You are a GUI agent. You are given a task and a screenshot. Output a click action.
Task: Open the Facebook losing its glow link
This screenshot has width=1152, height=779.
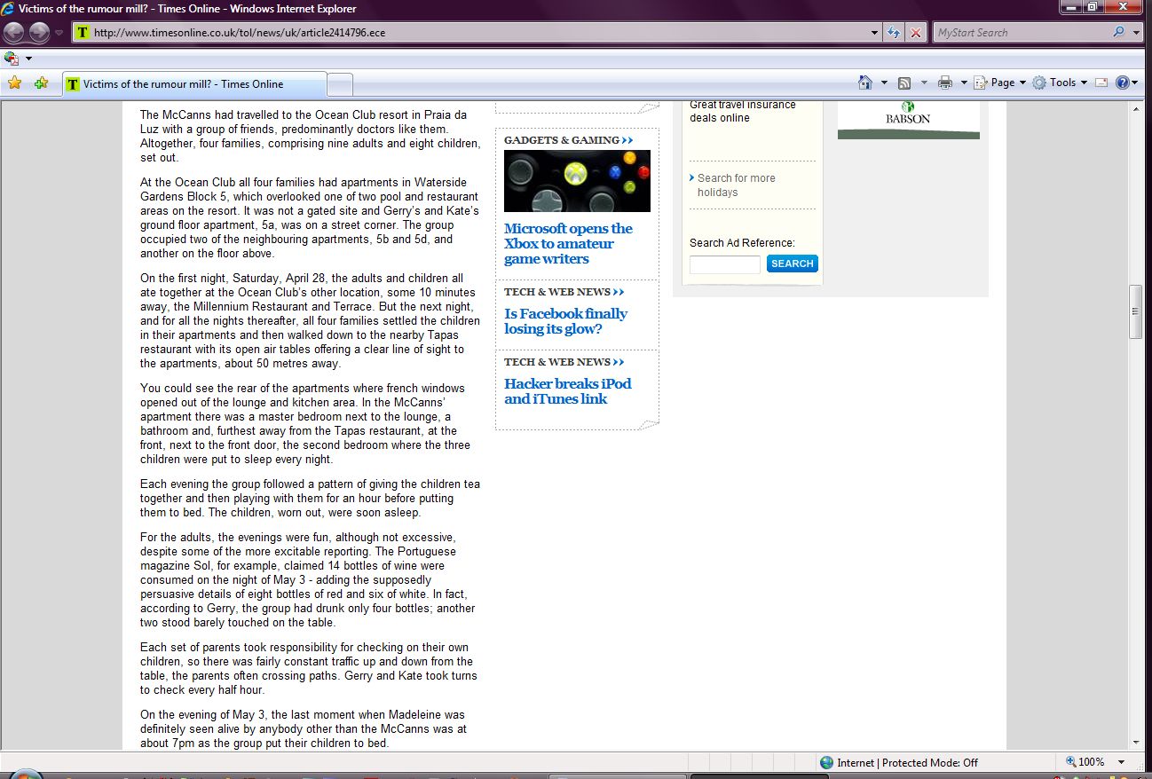(x=565, y=321)
